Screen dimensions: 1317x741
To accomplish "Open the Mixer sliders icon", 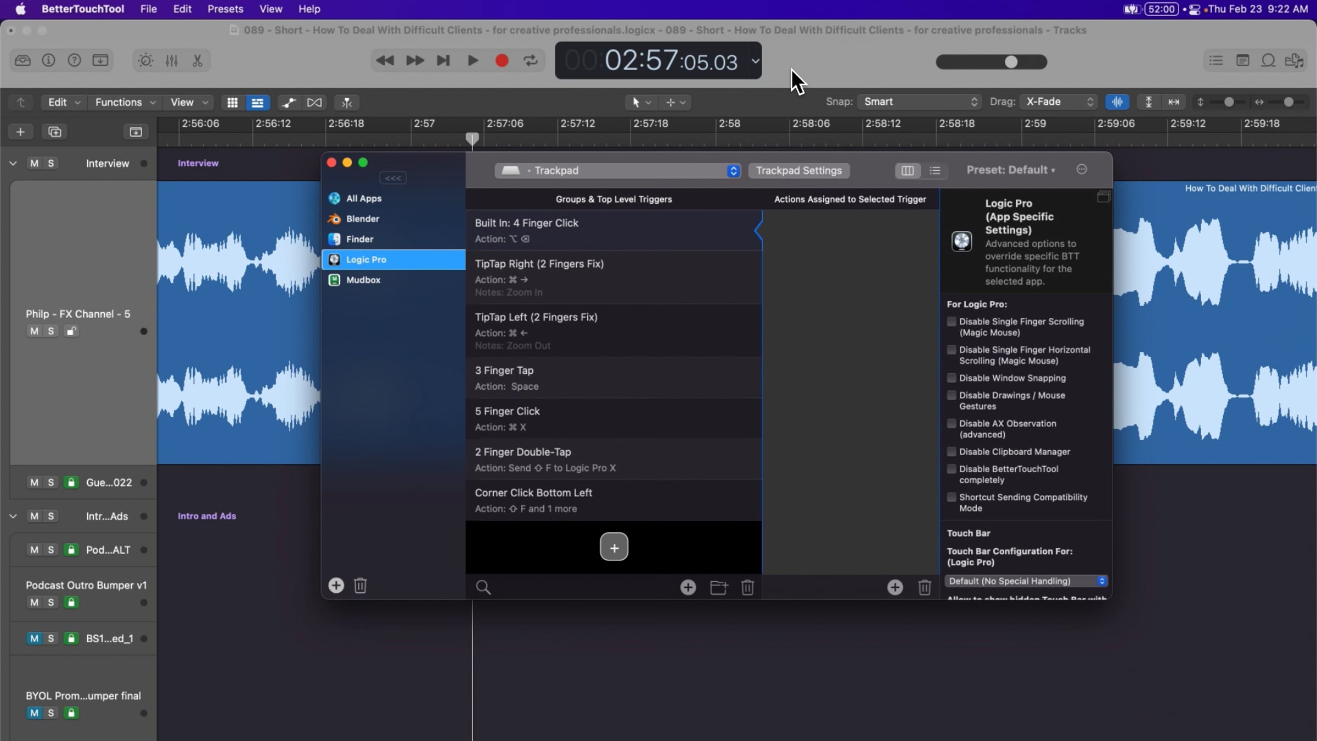I will 172,60.
